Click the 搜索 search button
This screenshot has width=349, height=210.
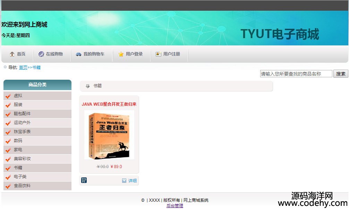coord(341,74)
